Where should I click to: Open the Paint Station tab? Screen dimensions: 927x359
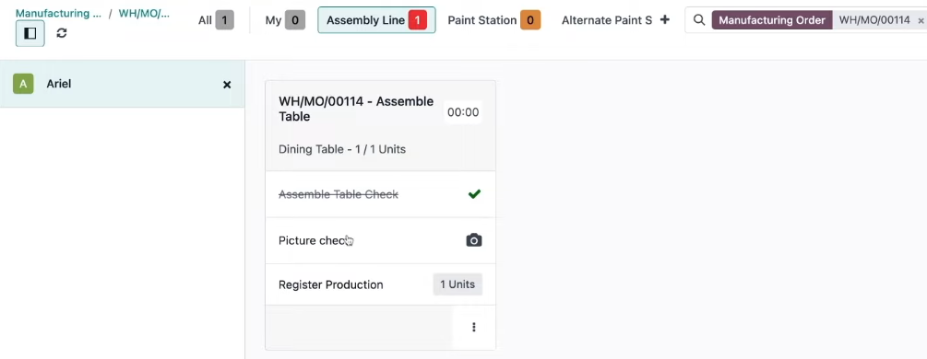point(493,20)
